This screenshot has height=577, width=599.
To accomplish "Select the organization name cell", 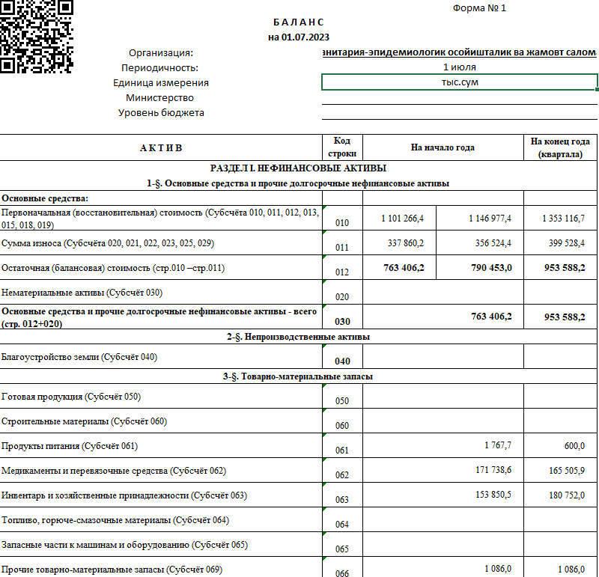I will click(460, 52).
